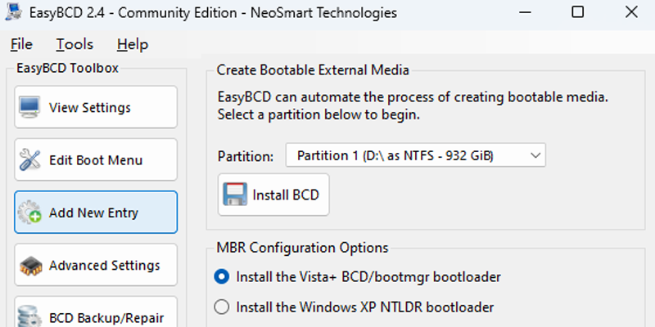This screenshot has width=655, height=327.
Task: Open the File menu
Action: point(21,44)
